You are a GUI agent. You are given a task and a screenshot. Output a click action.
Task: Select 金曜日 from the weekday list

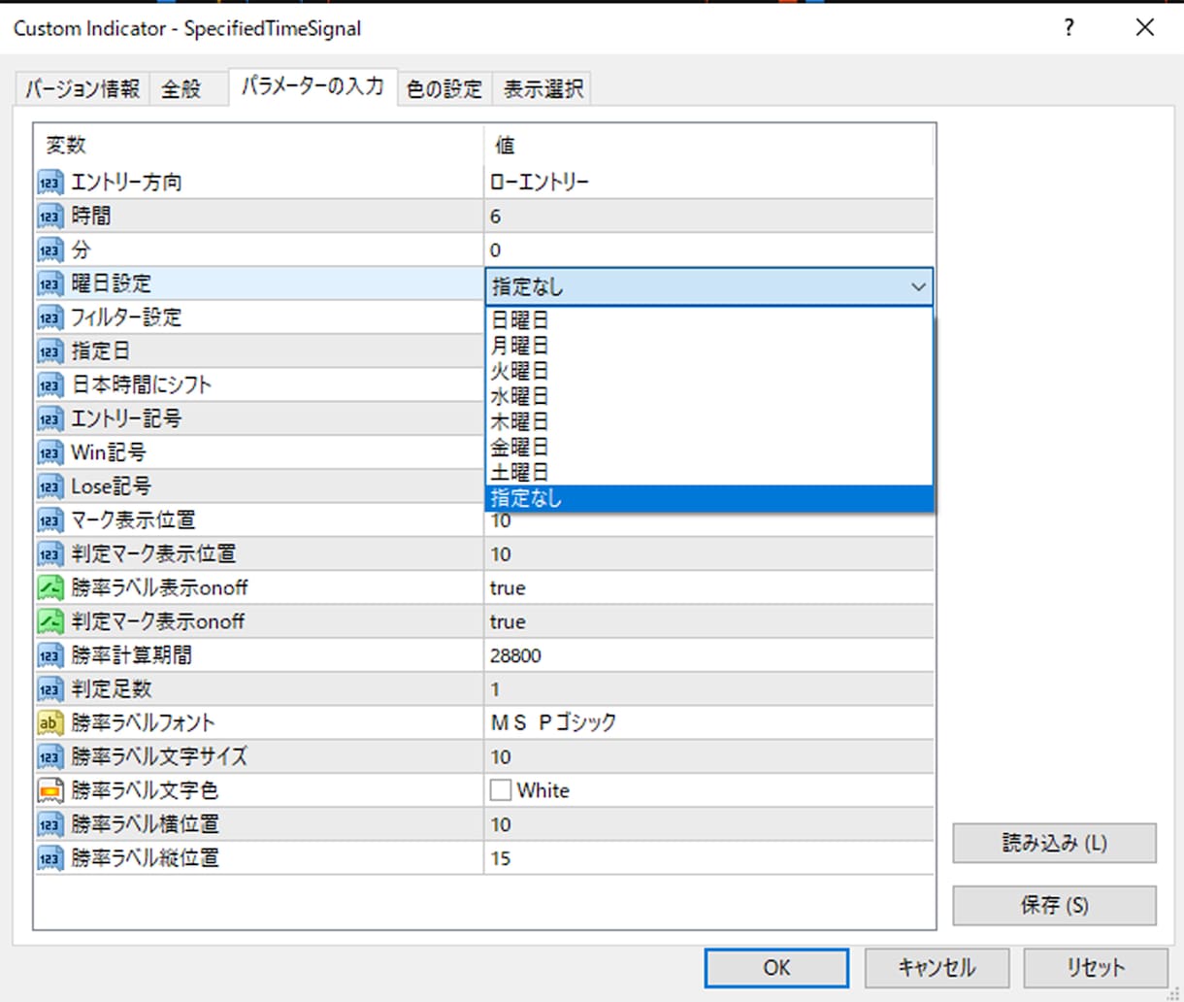tap(708, 447)
